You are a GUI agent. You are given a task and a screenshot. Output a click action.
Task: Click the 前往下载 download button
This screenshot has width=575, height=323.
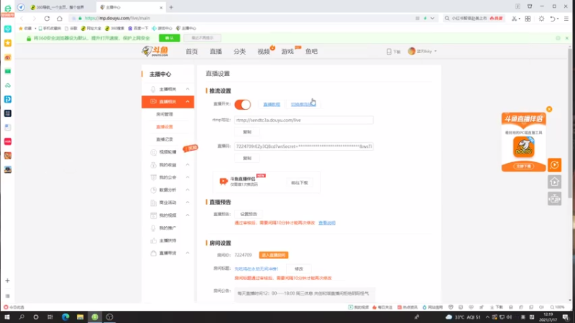(x=300, y=183)
